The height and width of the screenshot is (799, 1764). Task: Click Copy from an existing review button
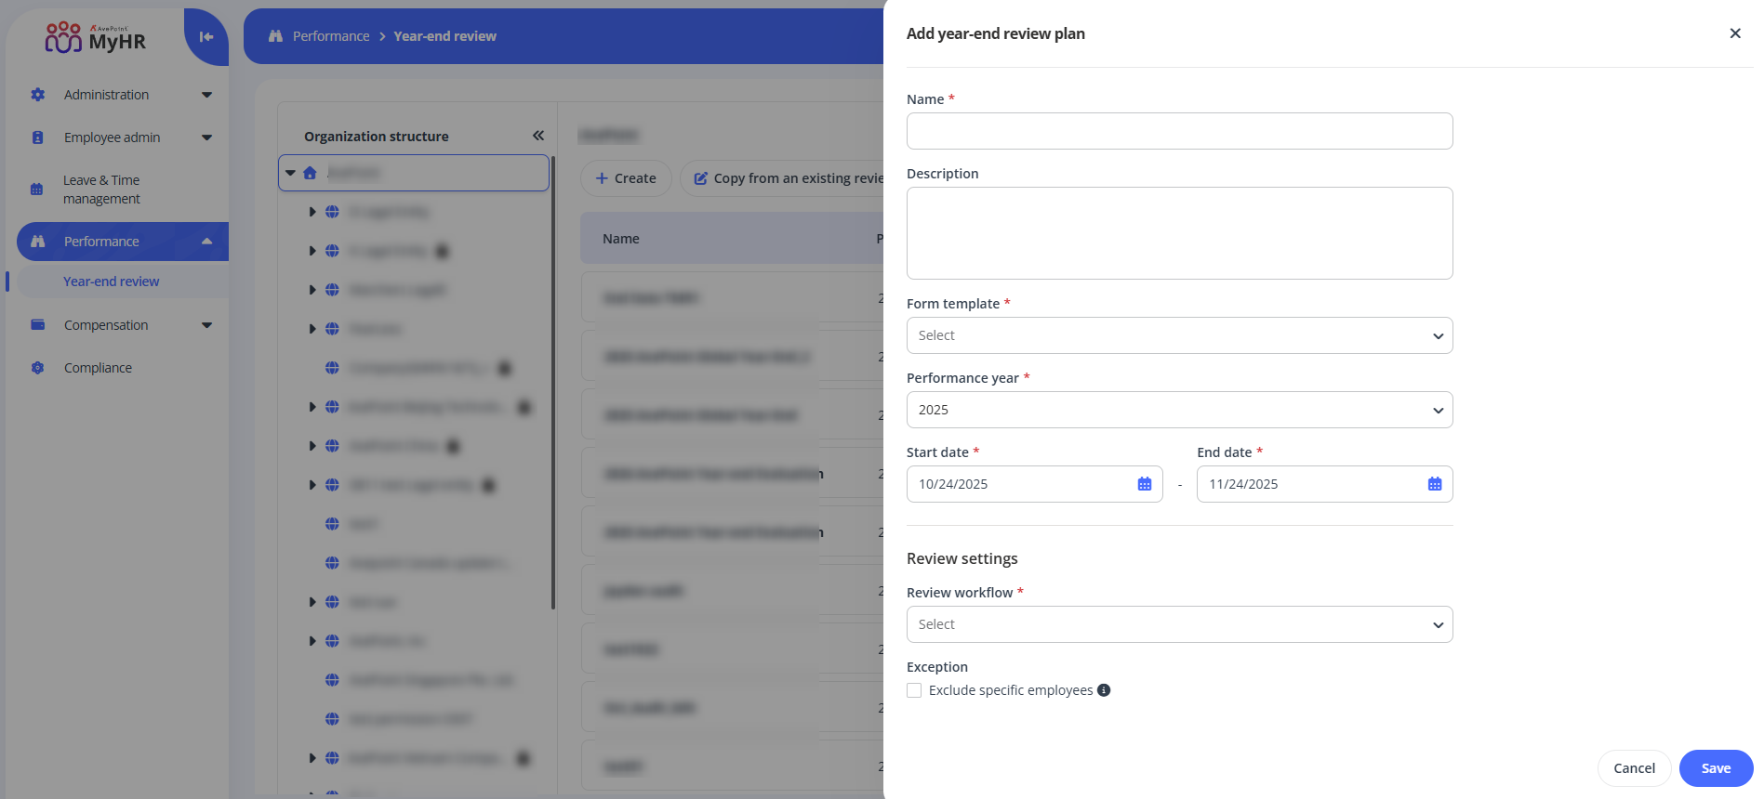(783, 178)
